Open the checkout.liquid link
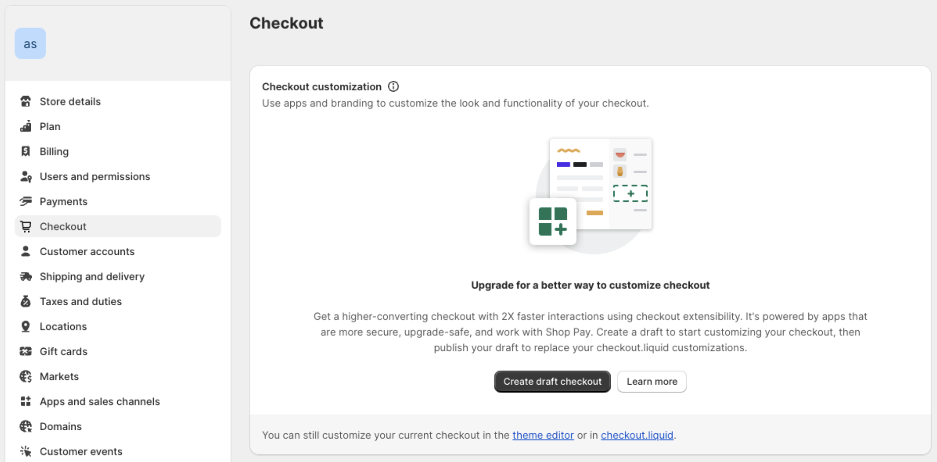The height and width of the screenshot is (462, 937). (637, 435)
